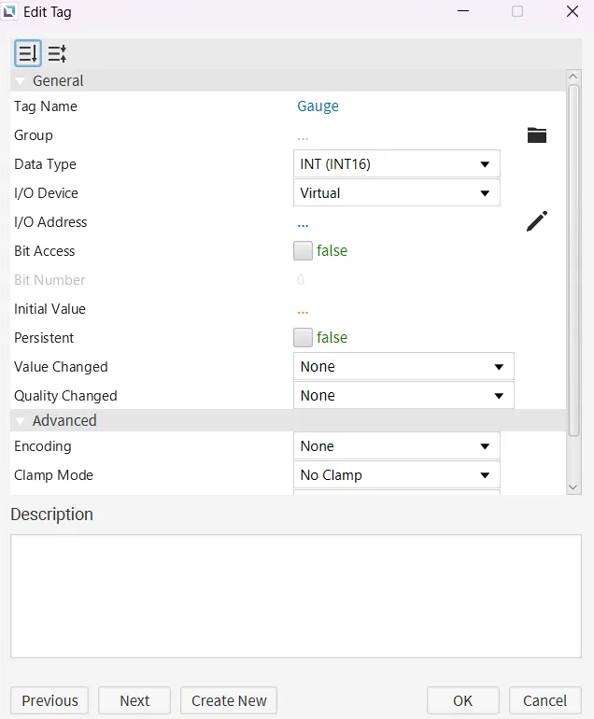Click the Create New button
The image size is (594, 719).
tap(229, 700)
